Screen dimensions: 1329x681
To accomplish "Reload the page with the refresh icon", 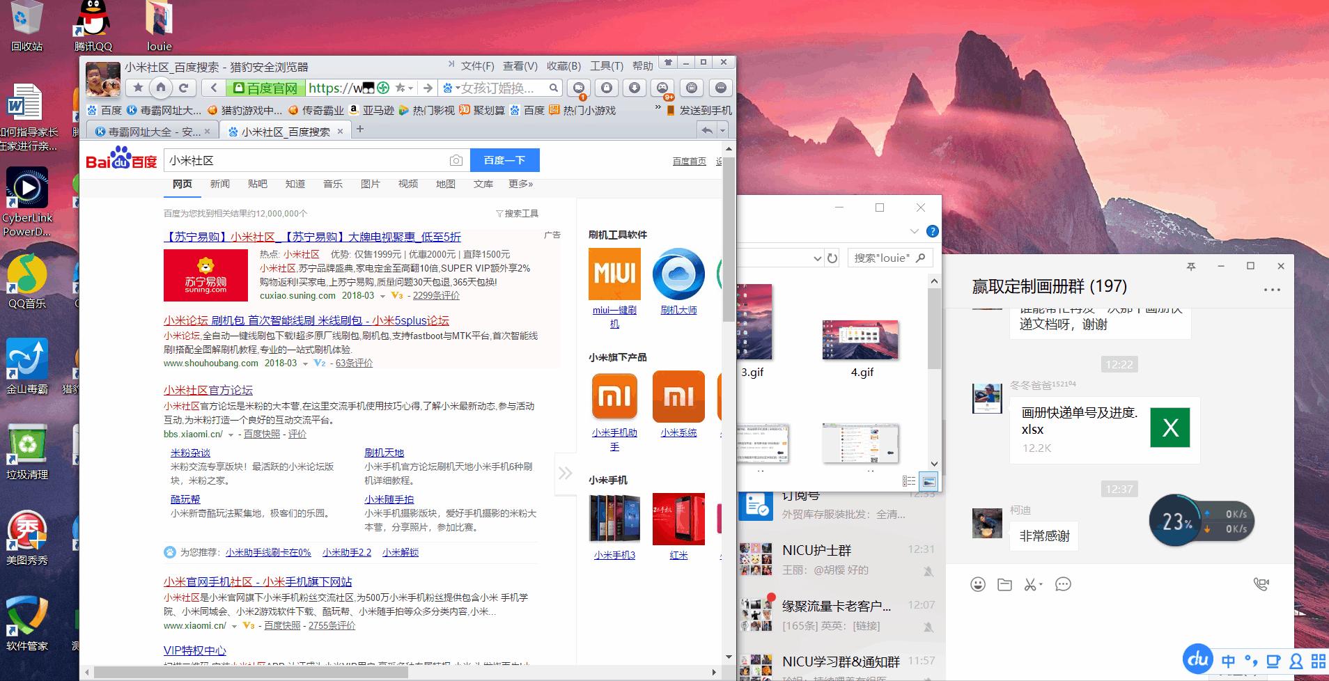I will tap(183, 88).
